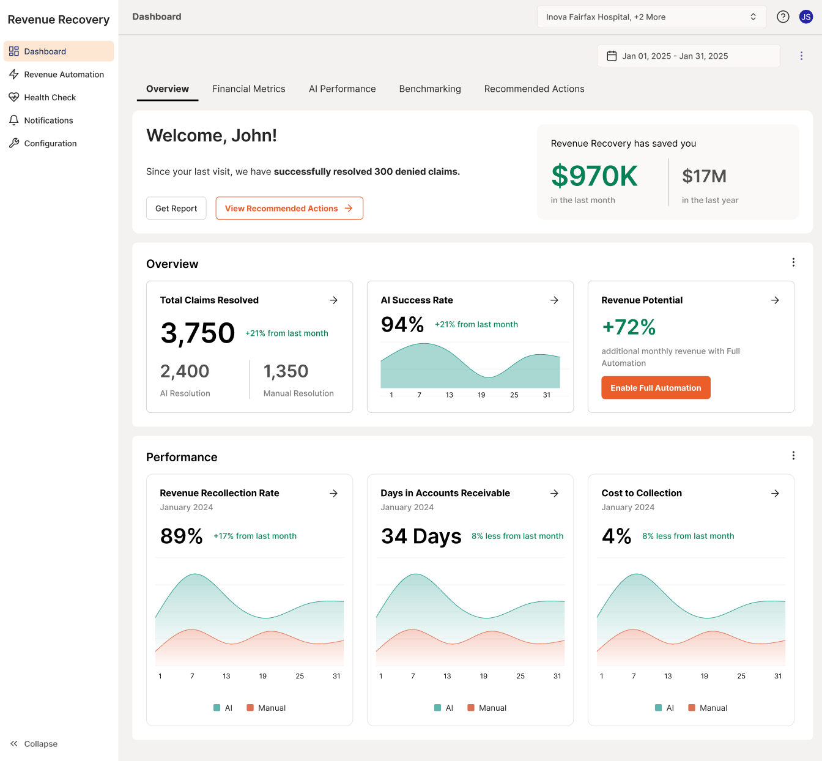Switch to the AI Performance tab

(x=342, y=89)
